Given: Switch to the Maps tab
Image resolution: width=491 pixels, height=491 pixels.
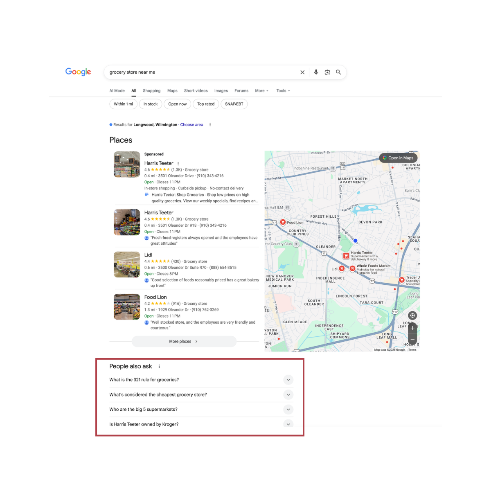Looking at the screenshot, I should (x=172, y=91).
